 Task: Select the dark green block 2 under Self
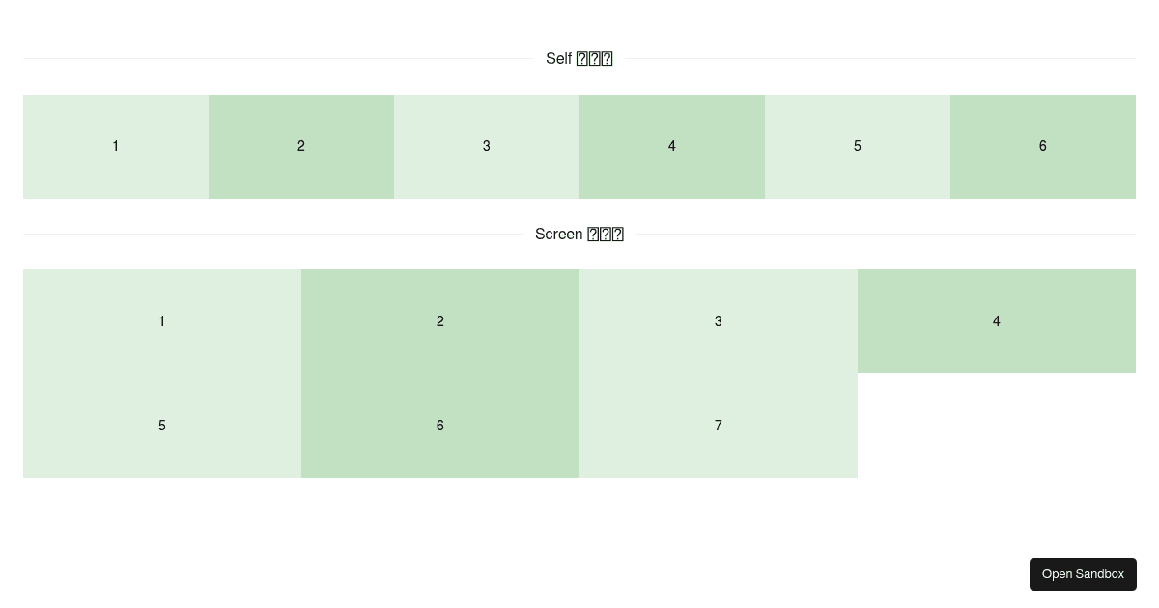301,146
